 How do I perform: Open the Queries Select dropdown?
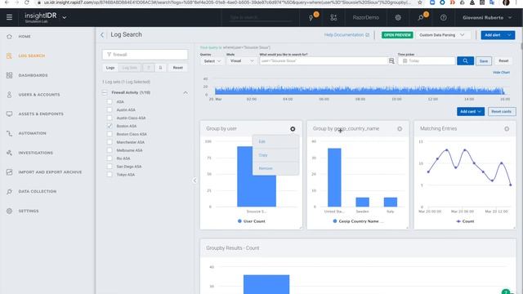[x=212, y=61]
